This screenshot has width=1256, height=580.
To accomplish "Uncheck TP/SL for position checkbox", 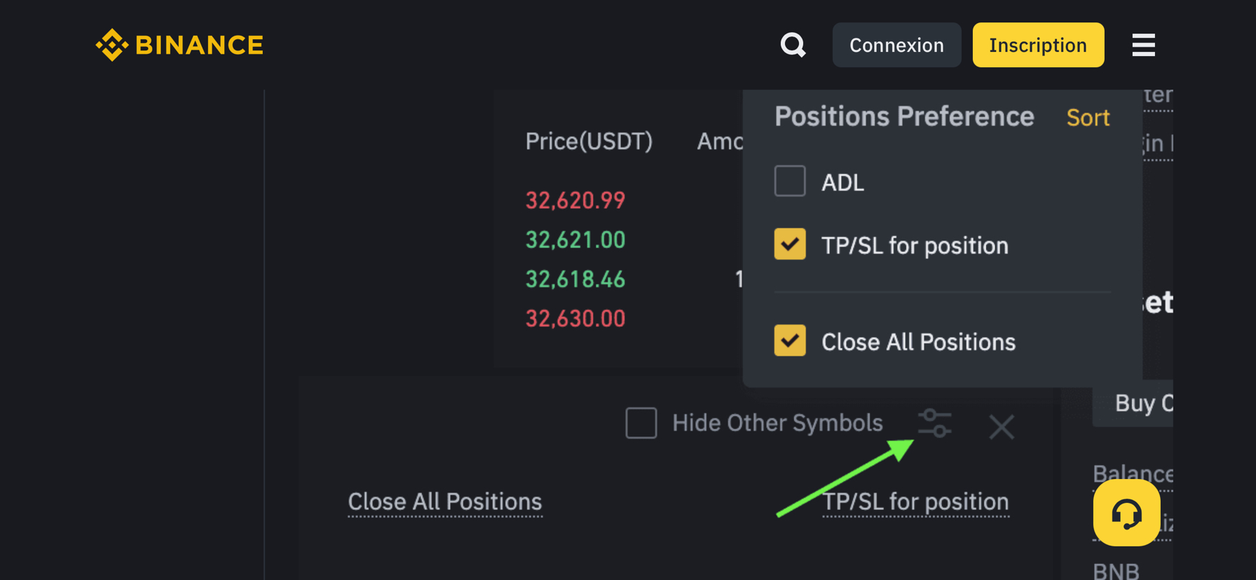I will pyautogui.click(x=790, y=244).
